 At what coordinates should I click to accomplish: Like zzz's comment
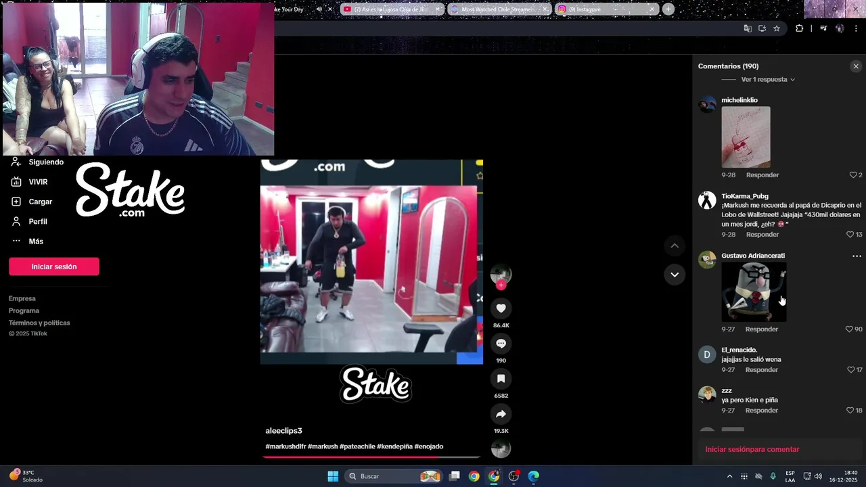pos(850,411)
